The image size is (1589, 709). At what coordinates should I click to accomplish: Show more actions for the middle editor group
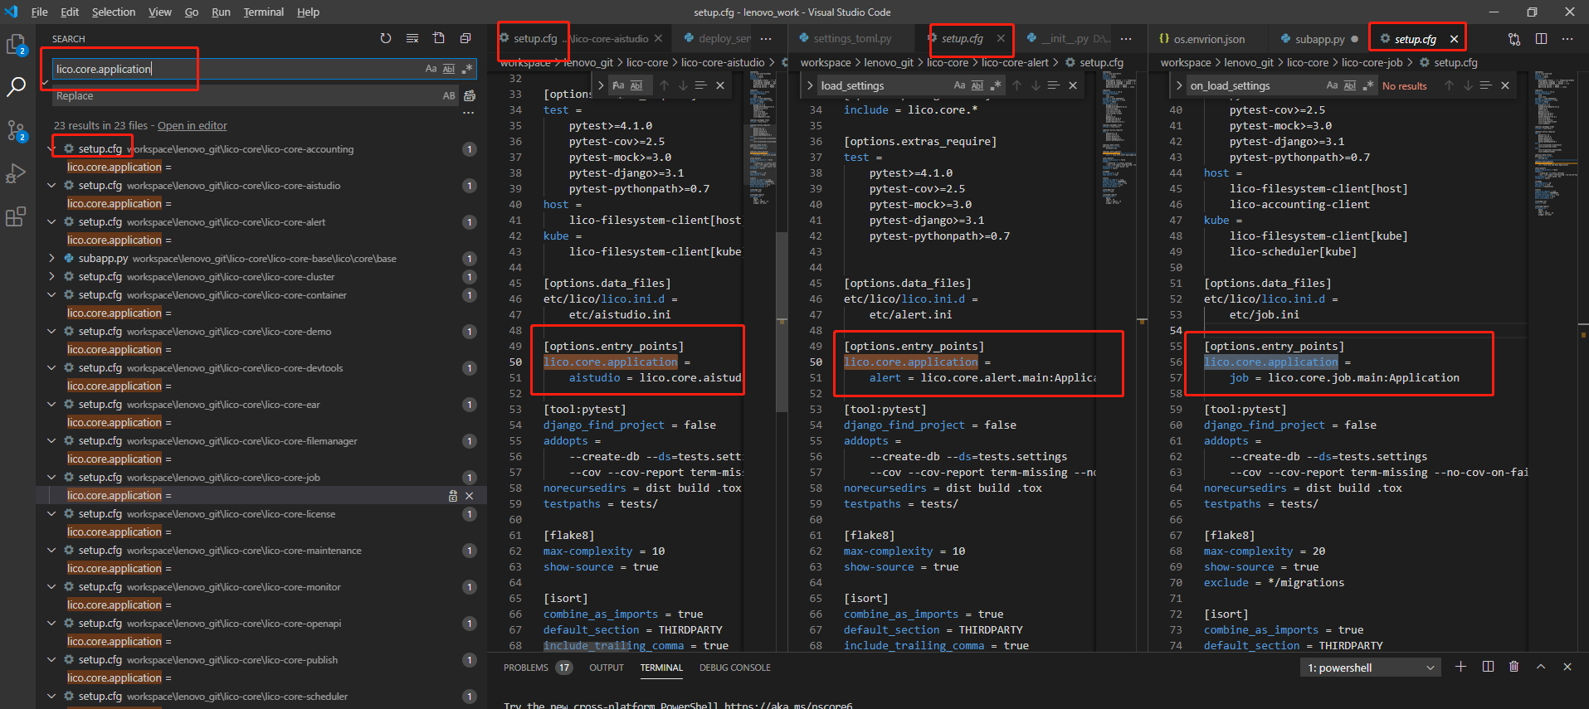[x=1125, y=39]
